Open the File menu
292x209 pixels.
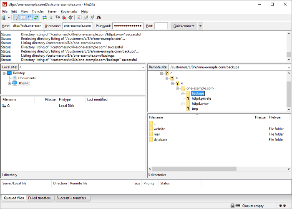coord(5,12)
